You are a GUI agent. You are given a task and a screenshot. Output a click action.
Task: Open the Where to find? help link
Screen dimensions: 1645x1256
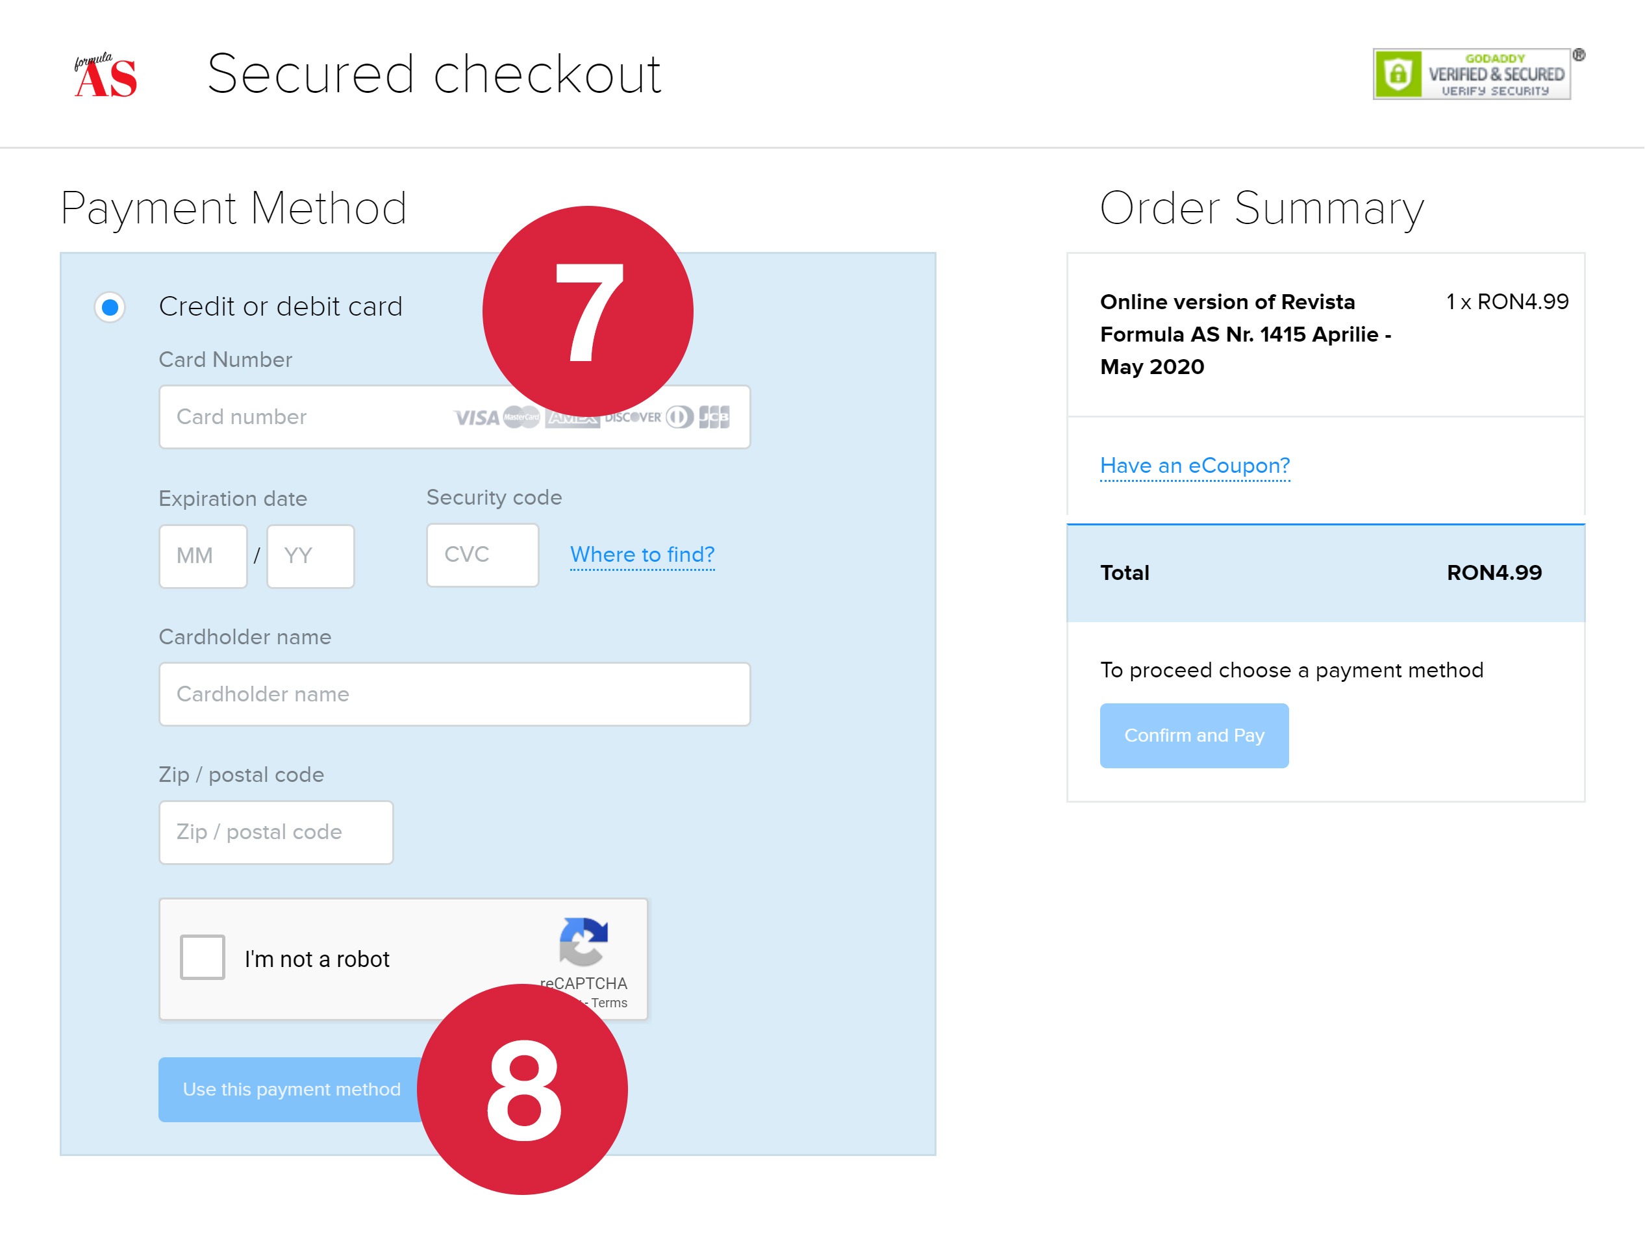tap(642, 555)
